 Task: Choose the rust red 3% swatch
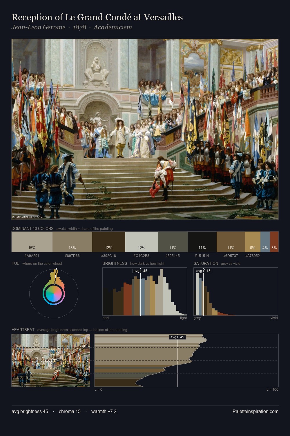tap(274, 242)
